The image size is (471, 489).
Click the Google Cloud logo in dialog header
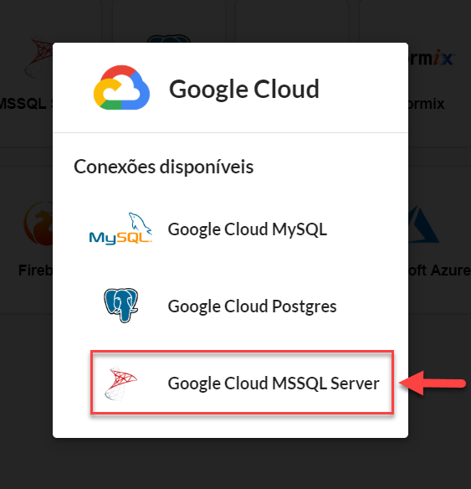pyautogui.click(x=121, y=88)
